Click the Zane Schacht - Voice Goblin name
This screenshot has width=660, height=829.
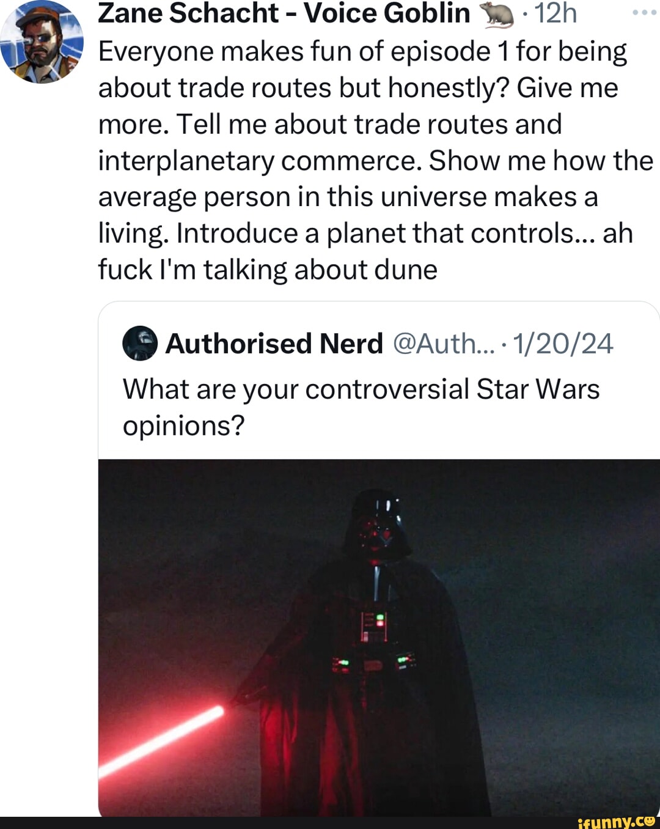click(284, 13)
